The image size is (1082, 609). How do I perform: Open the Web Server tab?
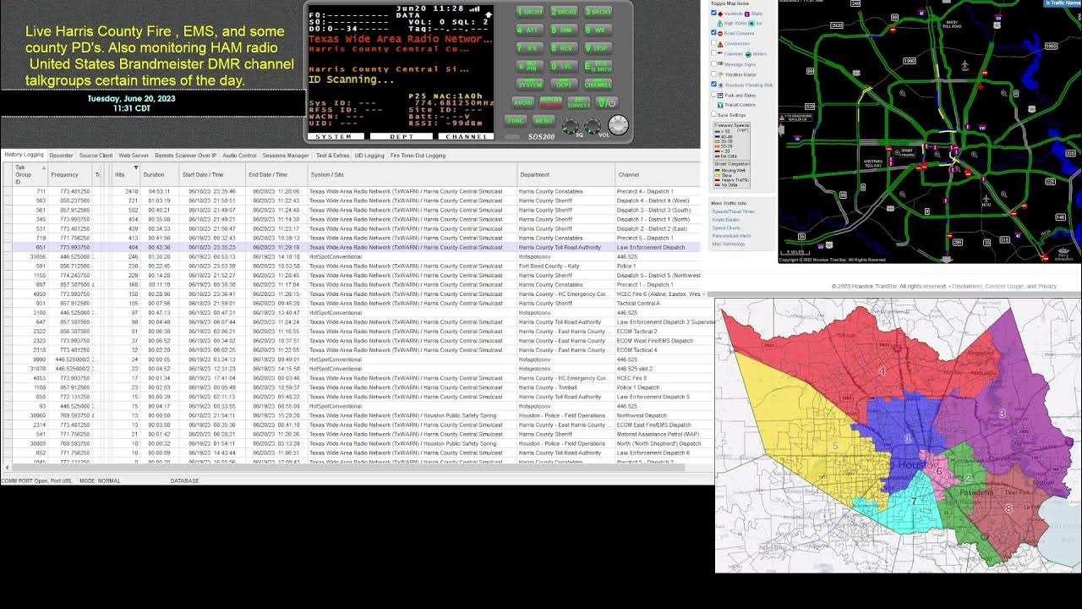coord(133,156)
